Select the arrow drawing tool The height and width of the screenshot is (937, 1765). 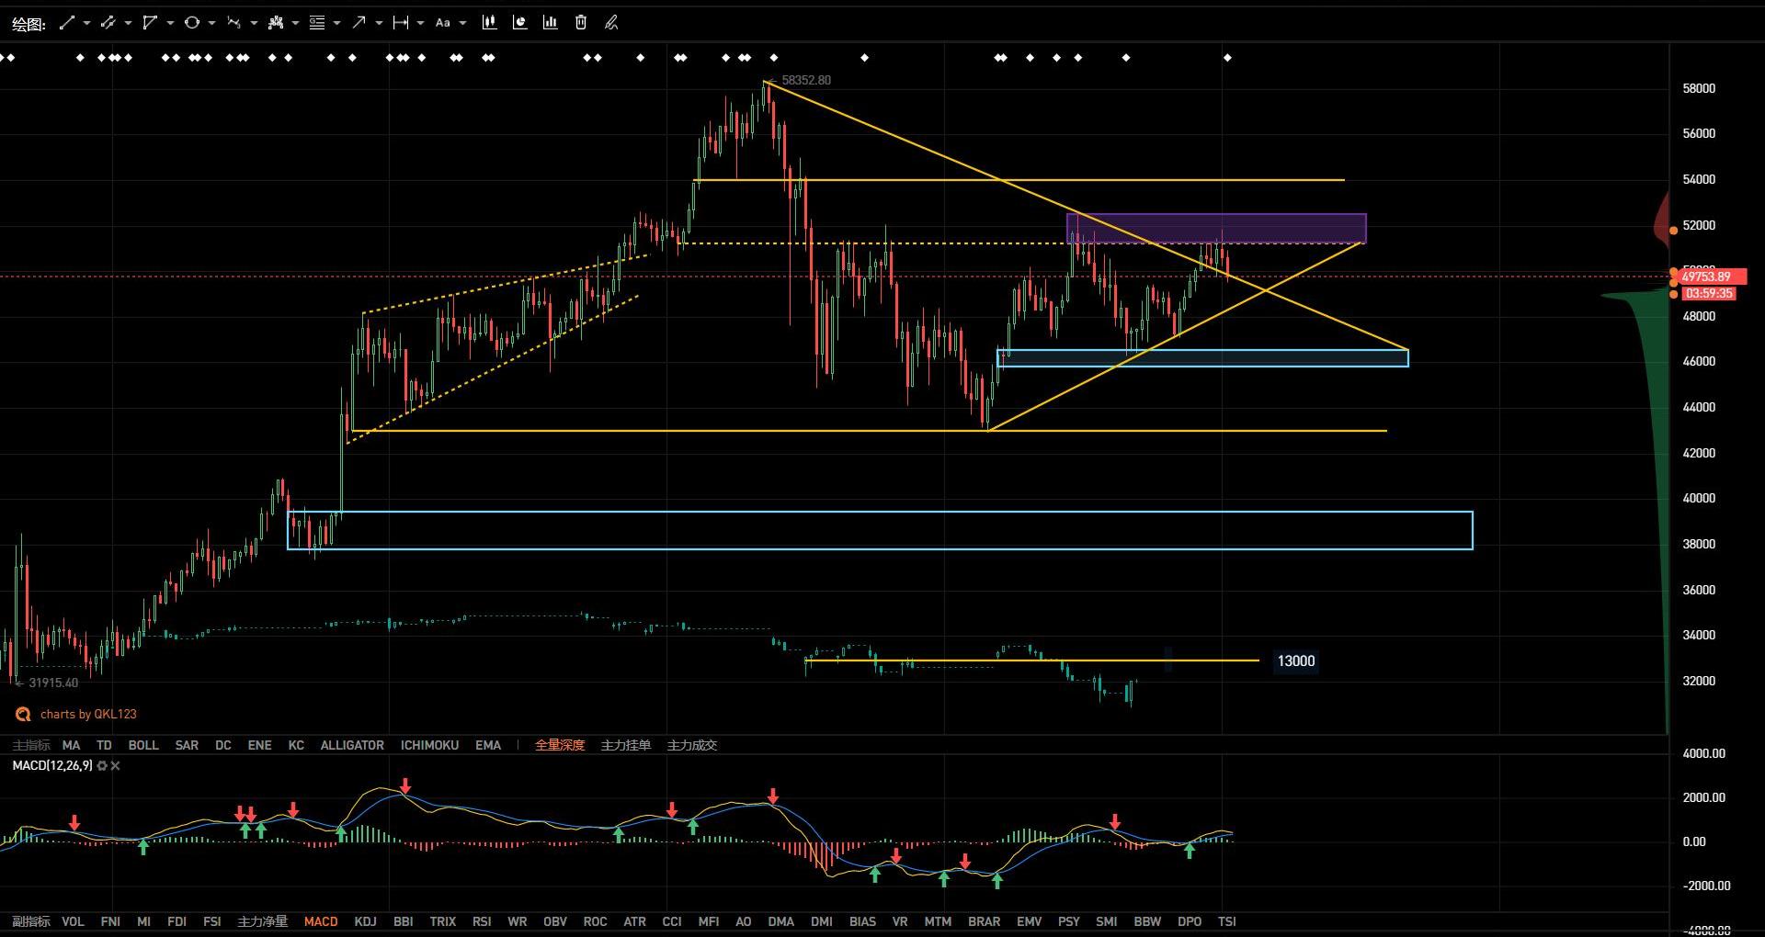click(x=359, y=23)
